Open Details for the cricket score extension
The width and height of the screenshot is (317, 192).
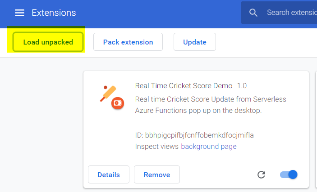[x=109, y=174]
